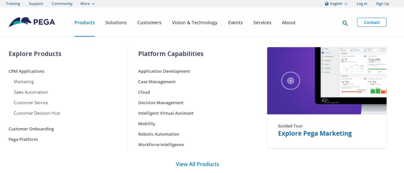404x173 pixels.
Task: Choose Pega Platform under Explore Products
Action: click(23, 139)
